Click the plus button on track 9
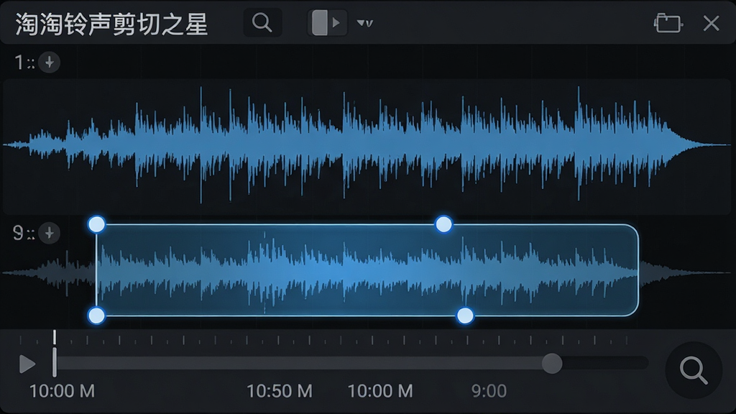 (x=50, y=234)
